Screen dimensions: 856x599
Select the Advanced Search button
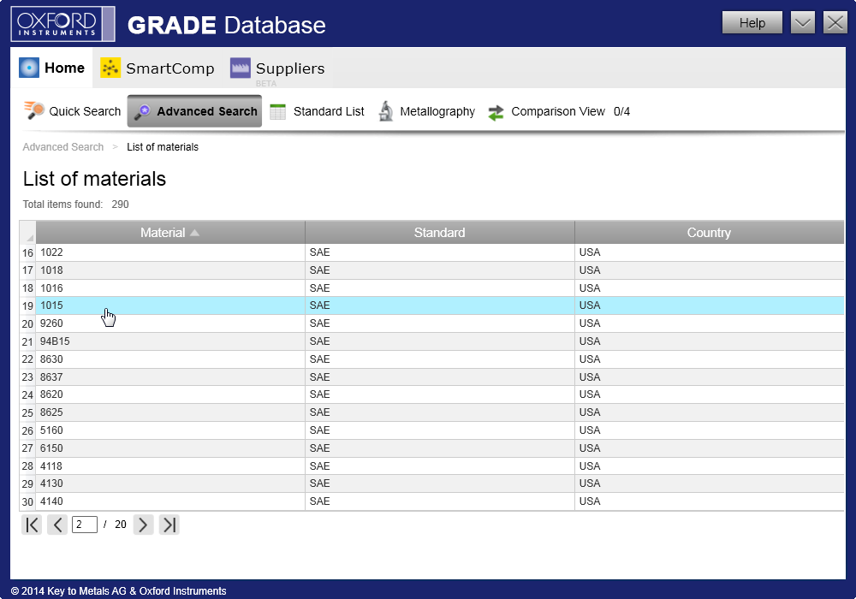(x=194, y=111)
